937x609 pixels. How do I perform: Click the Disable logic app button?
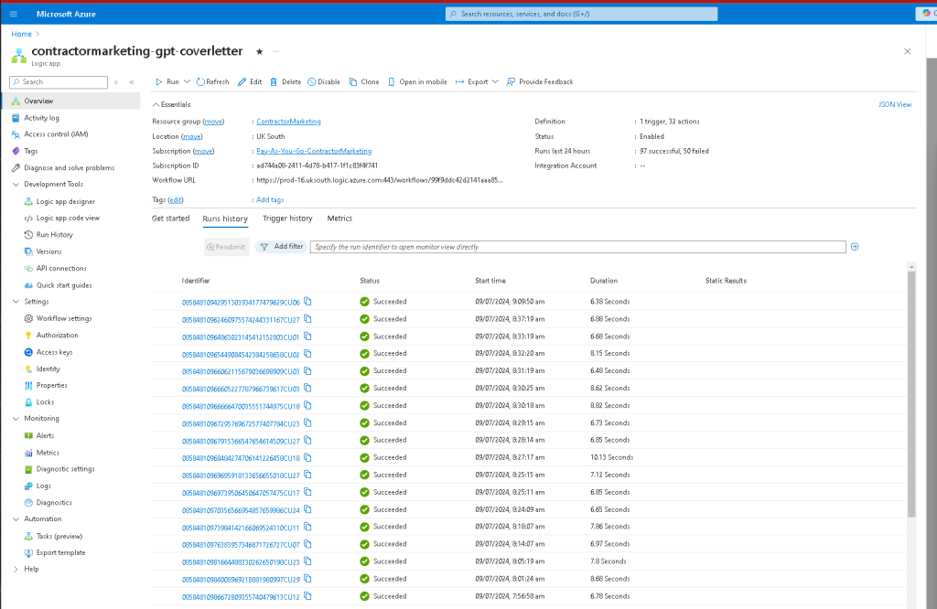[x=324, y=81]
